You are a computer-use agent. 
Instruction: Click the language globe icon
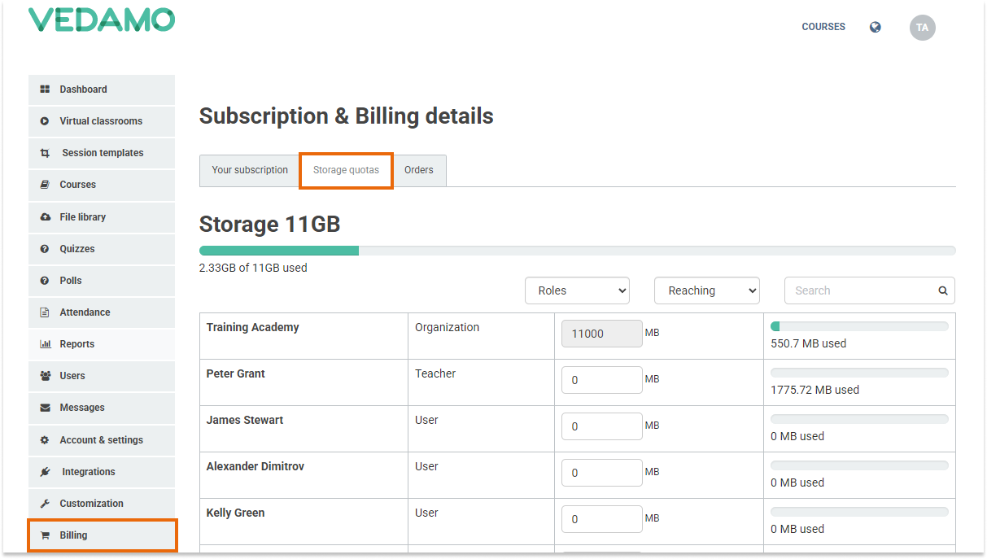point(875,27)
